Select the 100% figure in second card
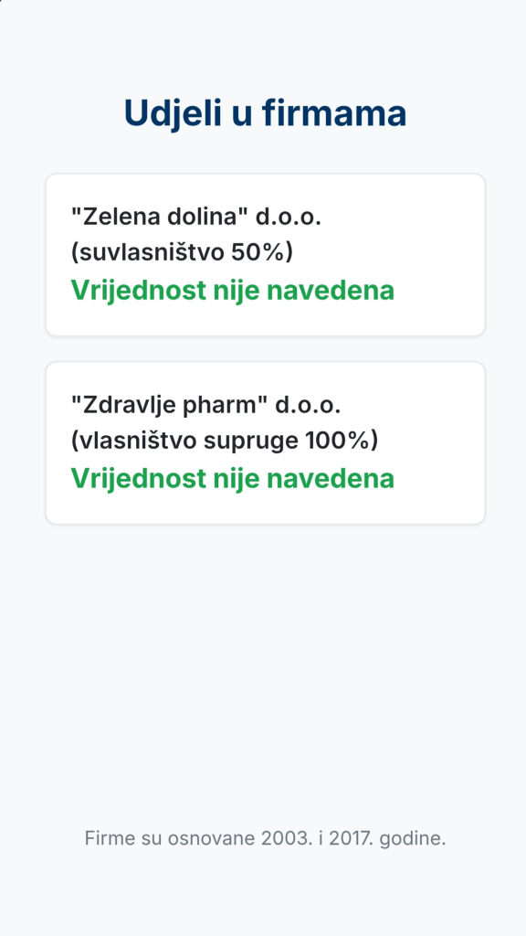The width and height of the screenshot is (526, 936). coord(338,441)
